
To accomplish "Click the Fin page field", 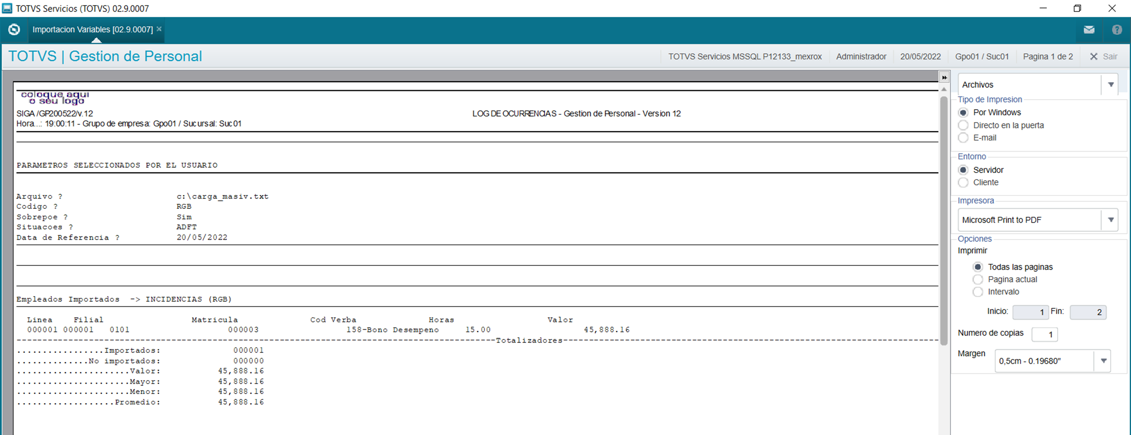I will click(1088, 312).
